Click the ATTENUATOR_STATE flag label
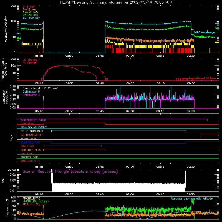Image resolution: width=222 pixels, height=222 pixels. (34, 120)
